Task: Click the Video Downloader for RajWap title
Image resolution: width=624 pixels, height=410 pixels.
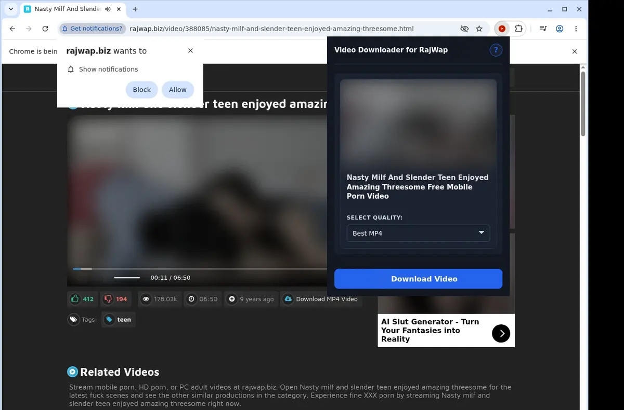Action: pyautogui.click(x=391, y=50)
